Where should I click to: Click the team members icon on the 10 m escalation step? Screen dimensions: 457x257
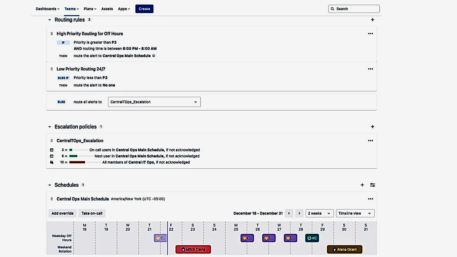coord(52,162)
